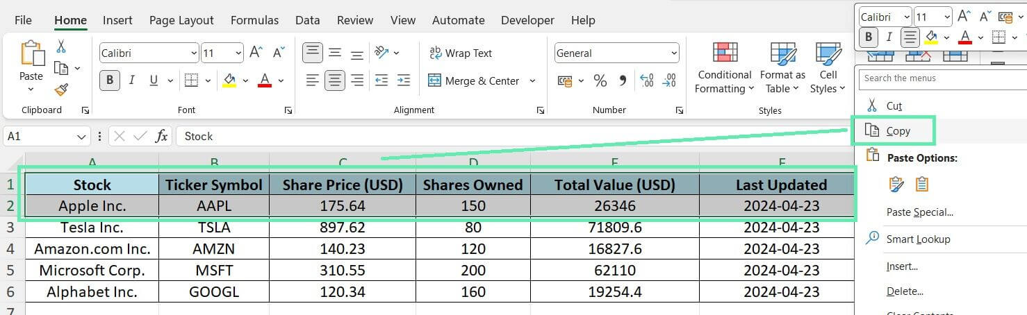Click the red Font Color in mini toolbar
Image resolution: width=1027 pixels, height=315 pixels.
(x=964, y=37)
